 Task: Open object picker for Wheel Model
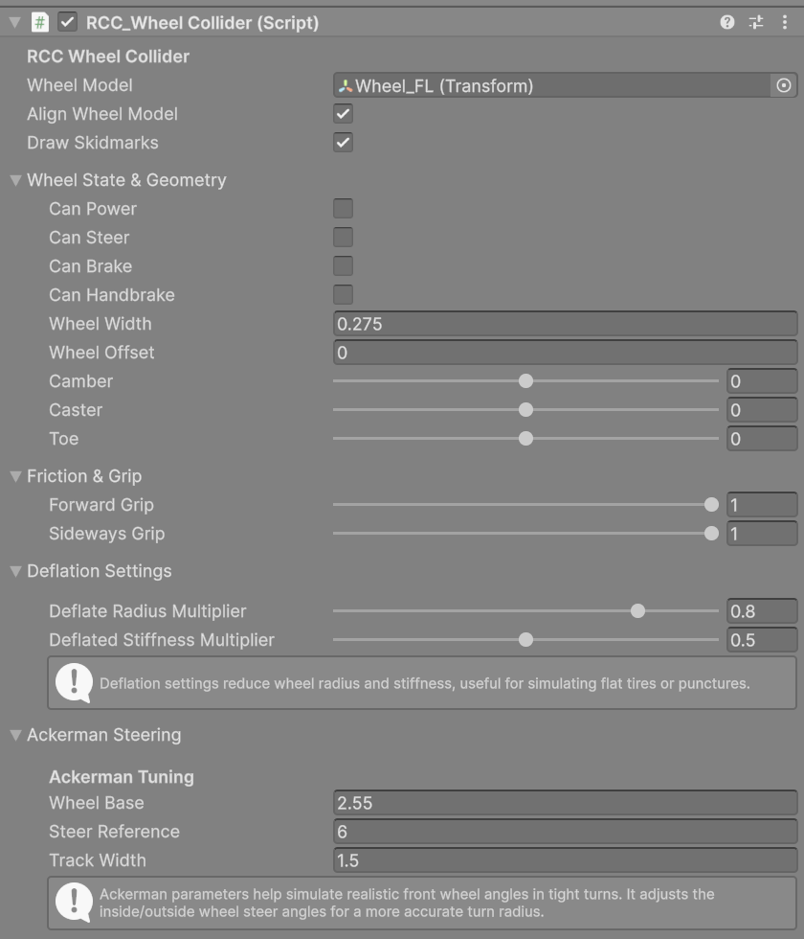tap(784, 85)
